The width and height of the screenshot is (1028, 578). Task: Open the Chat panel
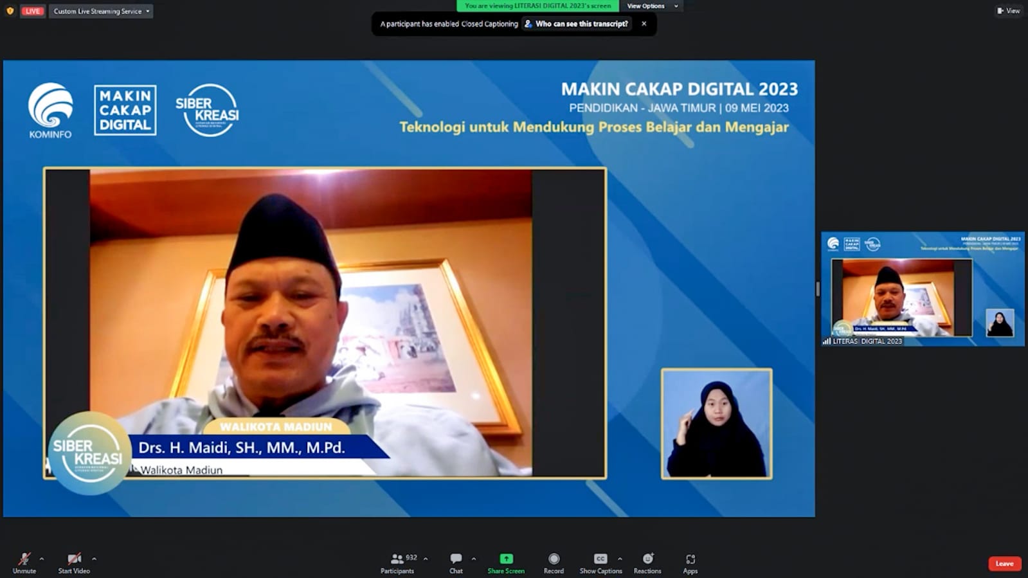[456, 562]
